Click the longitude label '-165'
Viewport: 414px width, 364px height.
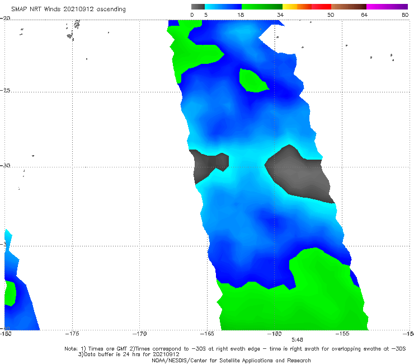coord(207,334)
